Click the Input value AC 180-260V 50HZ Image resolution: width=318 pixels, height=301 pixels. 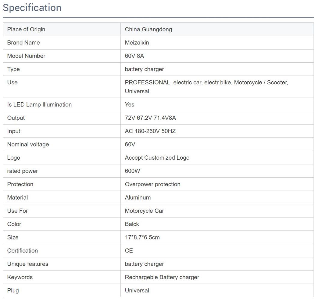[x=150, y=131]
